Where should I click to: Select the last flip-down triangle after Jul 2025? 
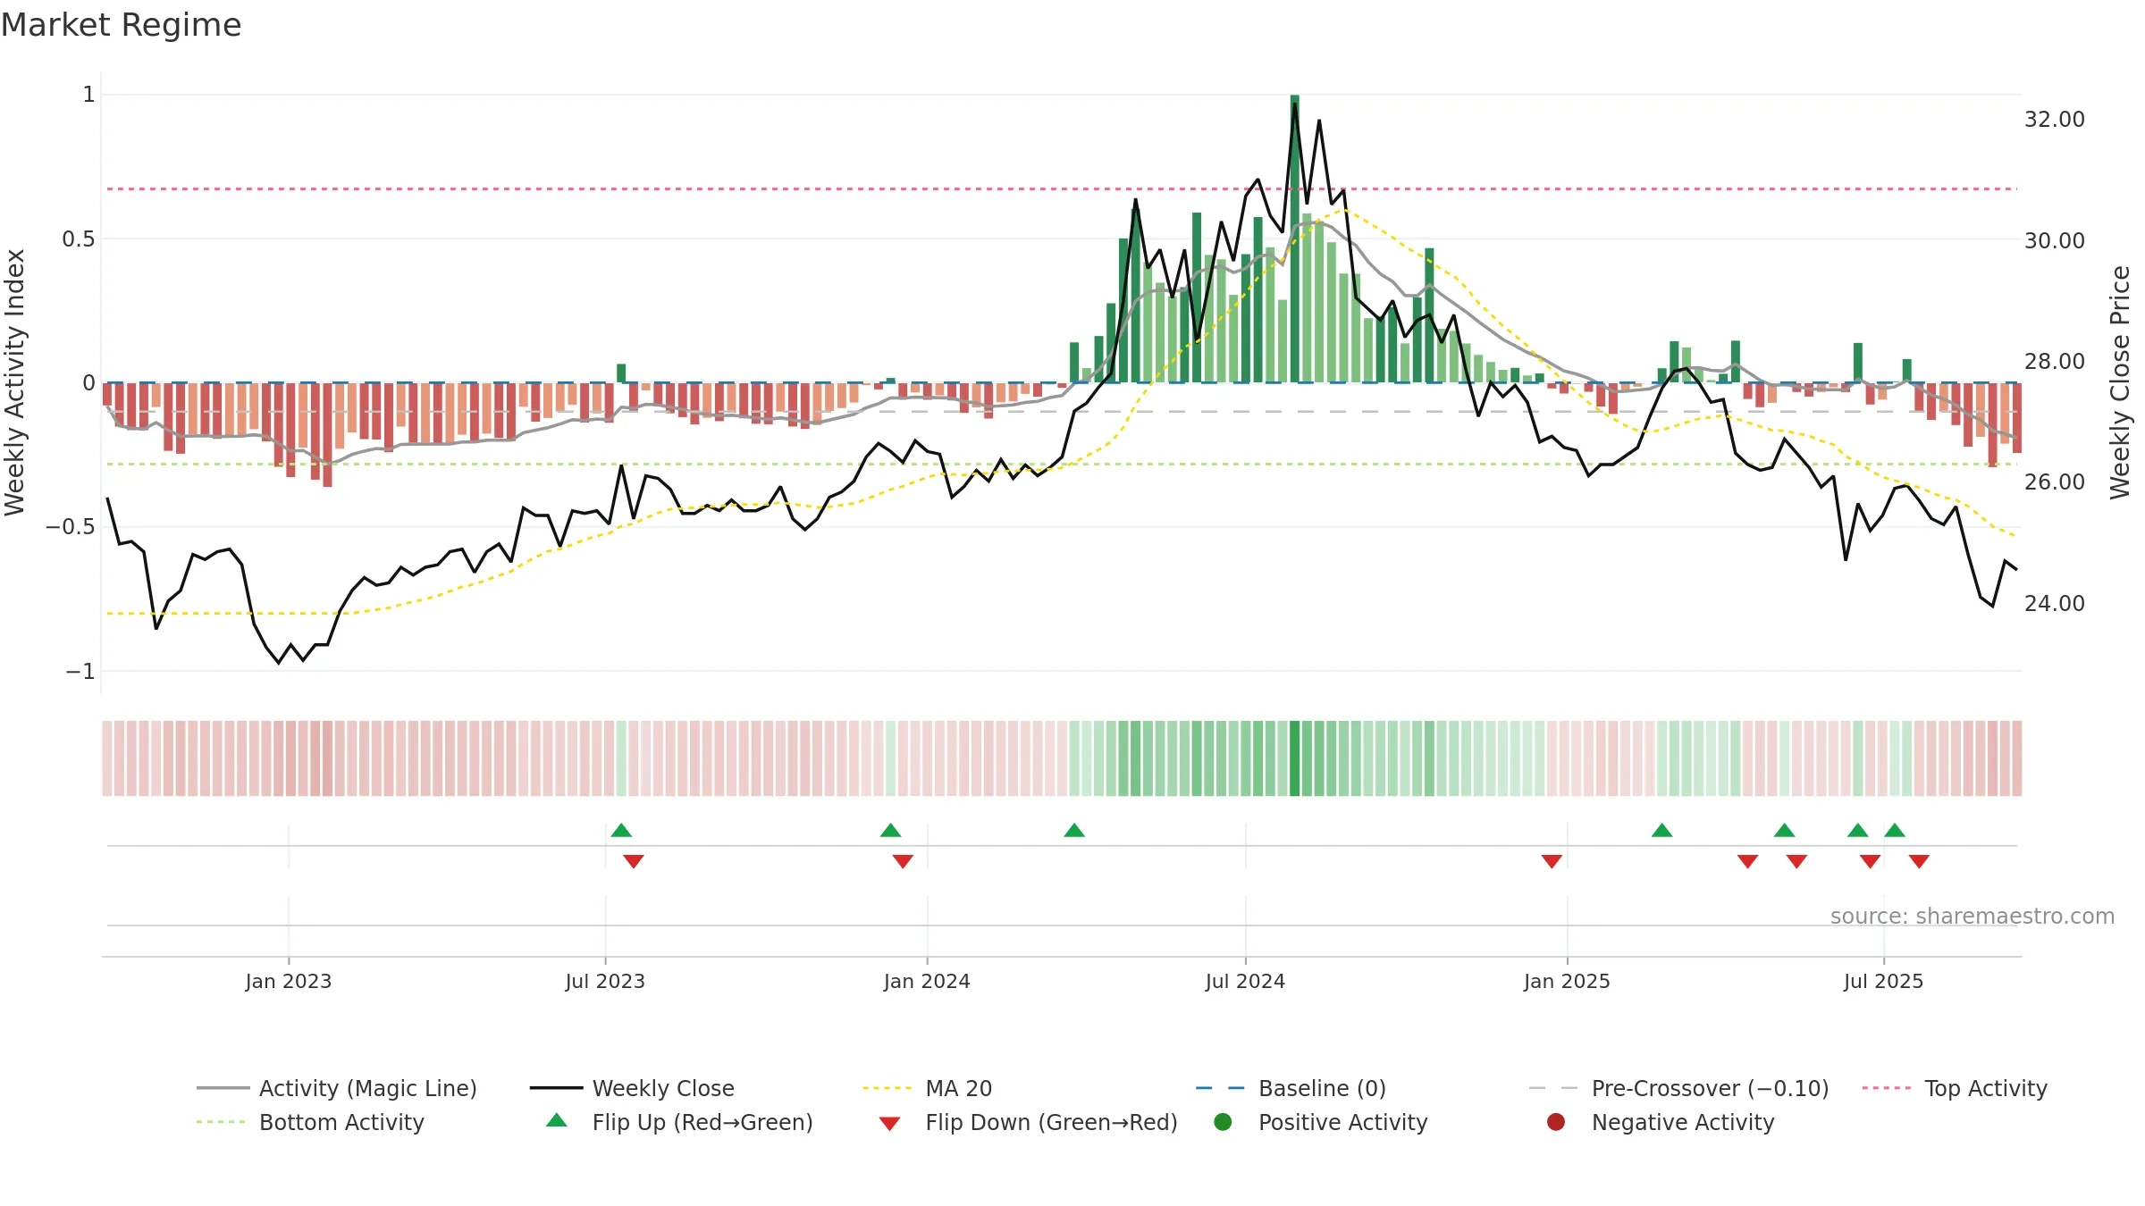(1919, 861)
